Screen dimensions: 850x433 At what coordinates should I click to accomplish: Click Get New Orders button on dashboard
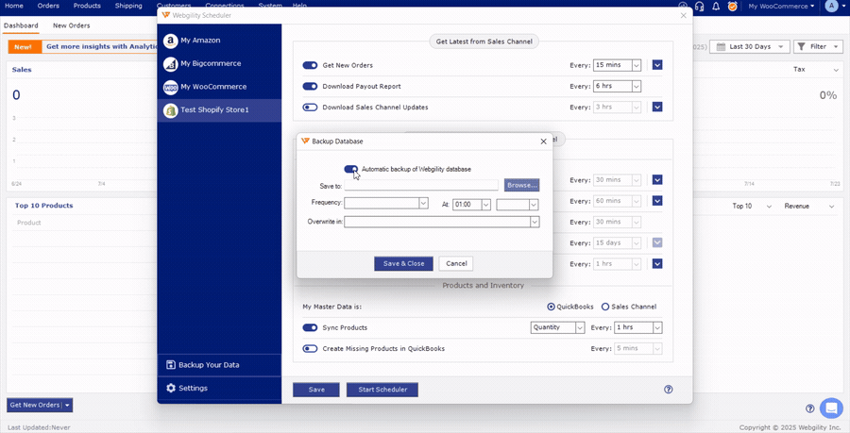coord(35,405)
